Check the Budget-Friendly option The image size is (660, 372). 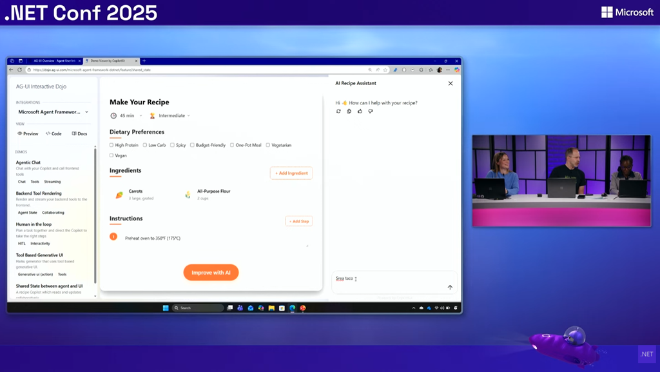[x=192, y=145]
